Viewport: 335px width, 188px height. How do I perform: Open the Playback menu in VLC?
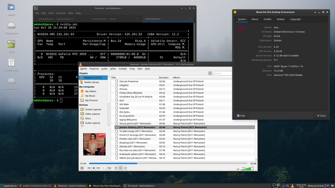point(94,69)
